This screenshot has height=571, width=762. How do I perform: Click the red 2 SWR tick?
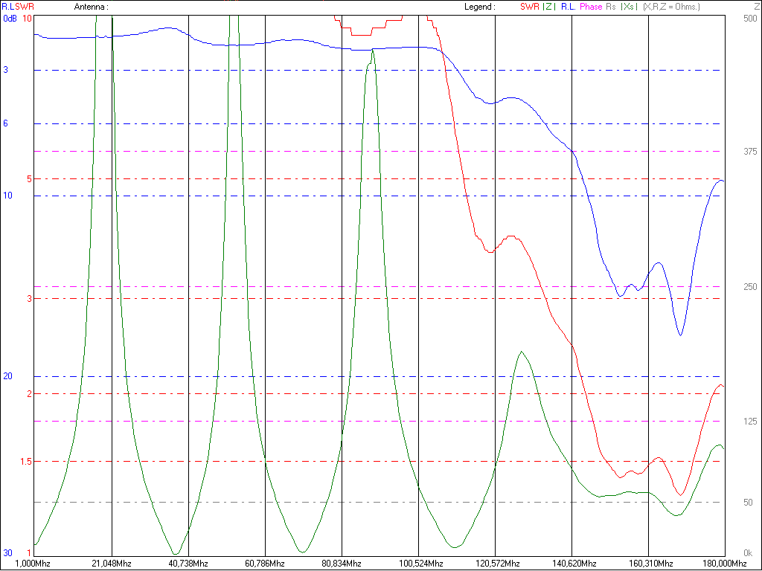pyautogui.click(x=29, y=394)
